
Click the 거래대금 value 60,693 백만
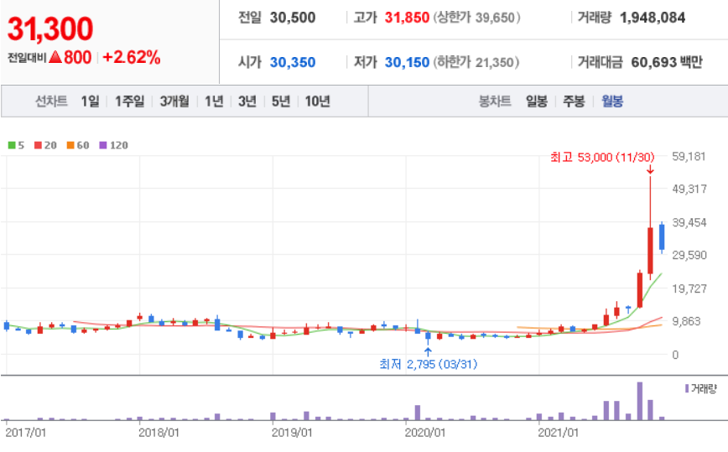[667, 62]
